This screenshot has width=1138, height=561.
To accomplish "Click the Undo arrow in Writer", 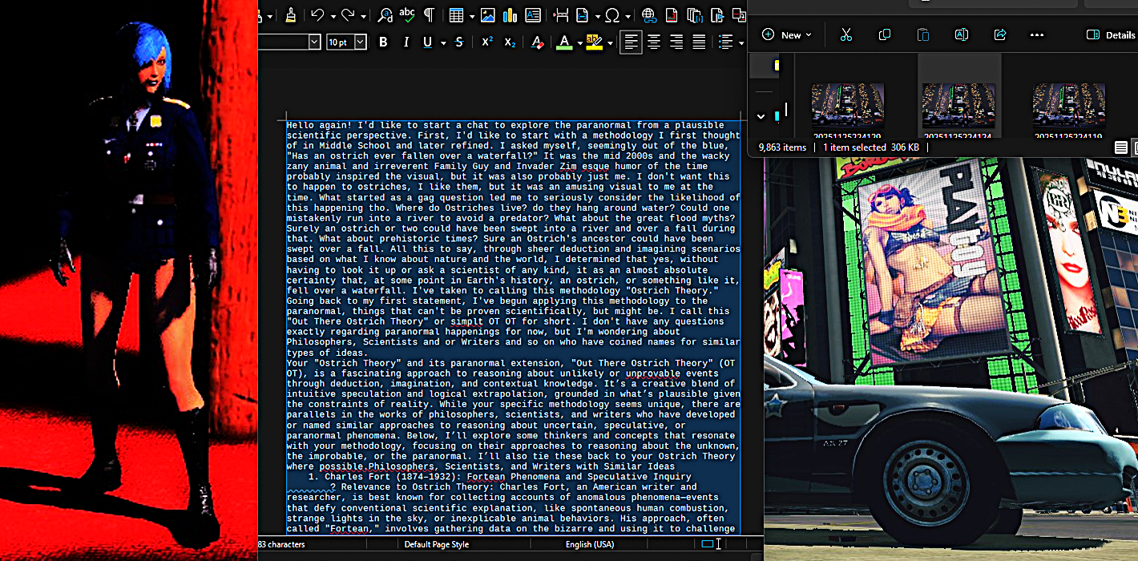I will [317, 14].
